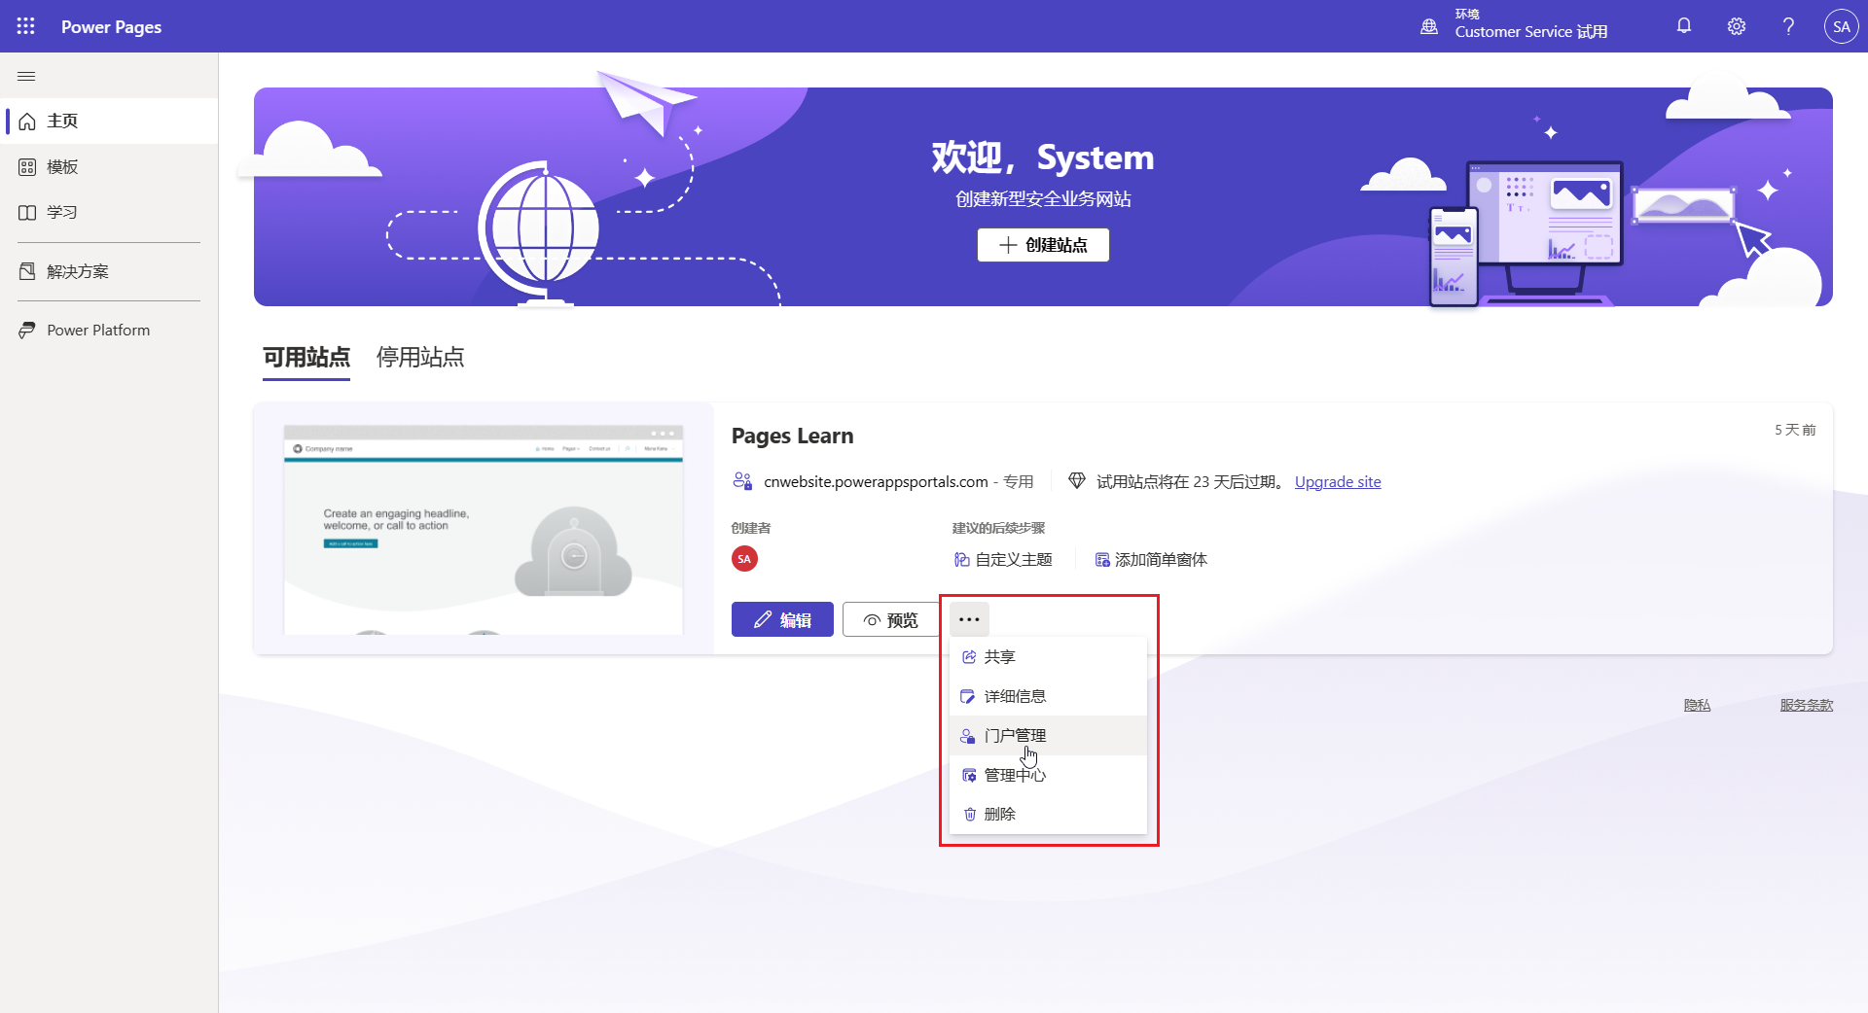The image size is (1868, 1013).
Task: Click the trash icon beside 删除
Action: (x=969, y=815)
